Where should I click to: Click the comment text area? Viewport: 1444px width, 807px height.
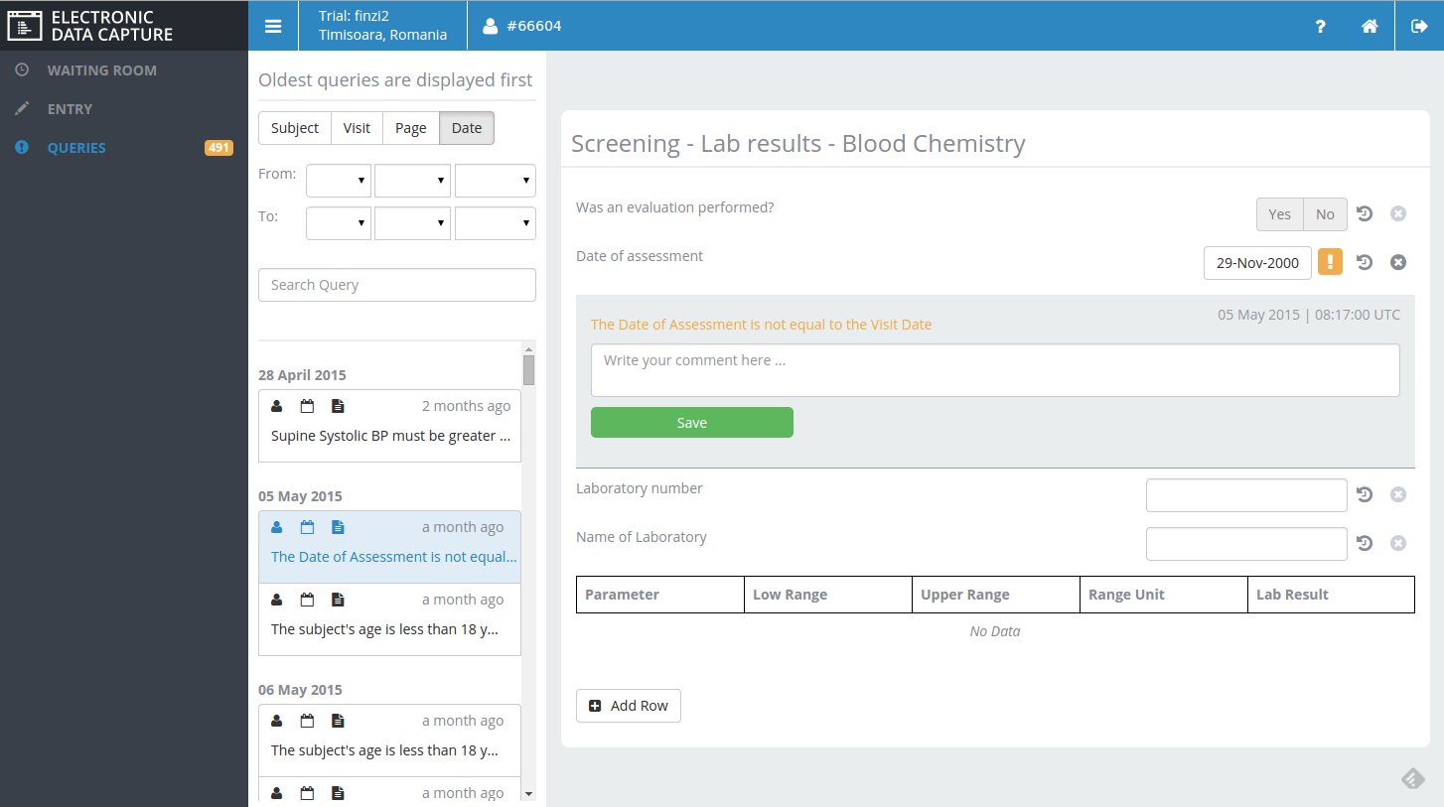click(995, 370)
